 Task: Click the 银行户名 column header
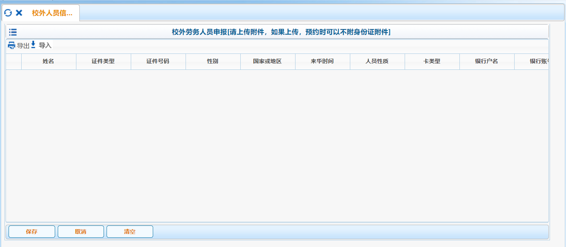pos(487,61)
